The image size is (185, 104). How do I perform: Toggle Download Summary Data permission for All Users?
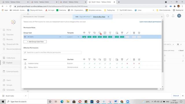(110, 37)
